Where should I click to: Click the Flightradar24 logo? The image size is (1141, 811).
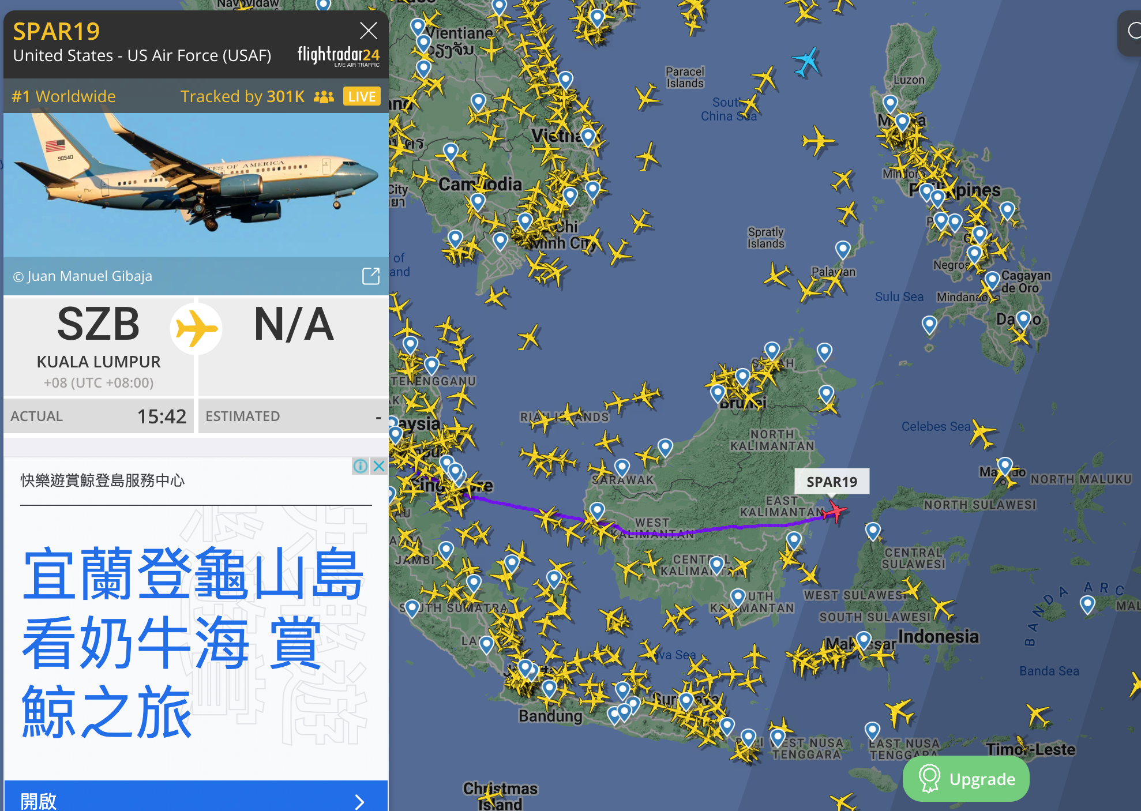click(338, 56)
